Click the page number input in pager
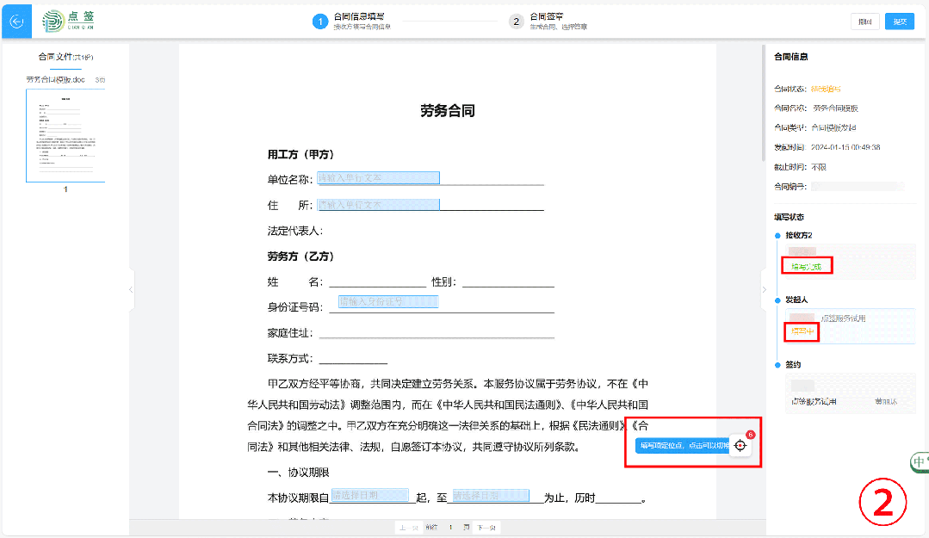Screen dimensions: 929x538 (450, 528)
